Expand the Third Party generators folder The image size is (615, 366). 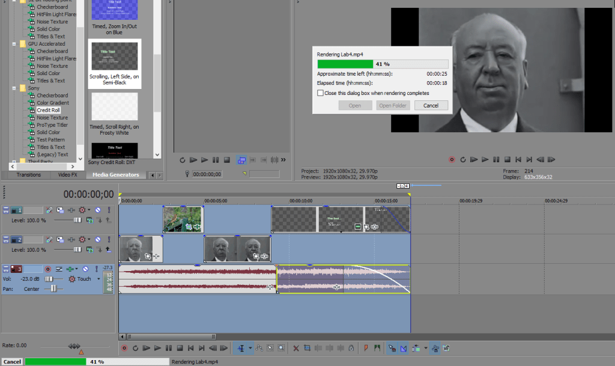(14, 161)
